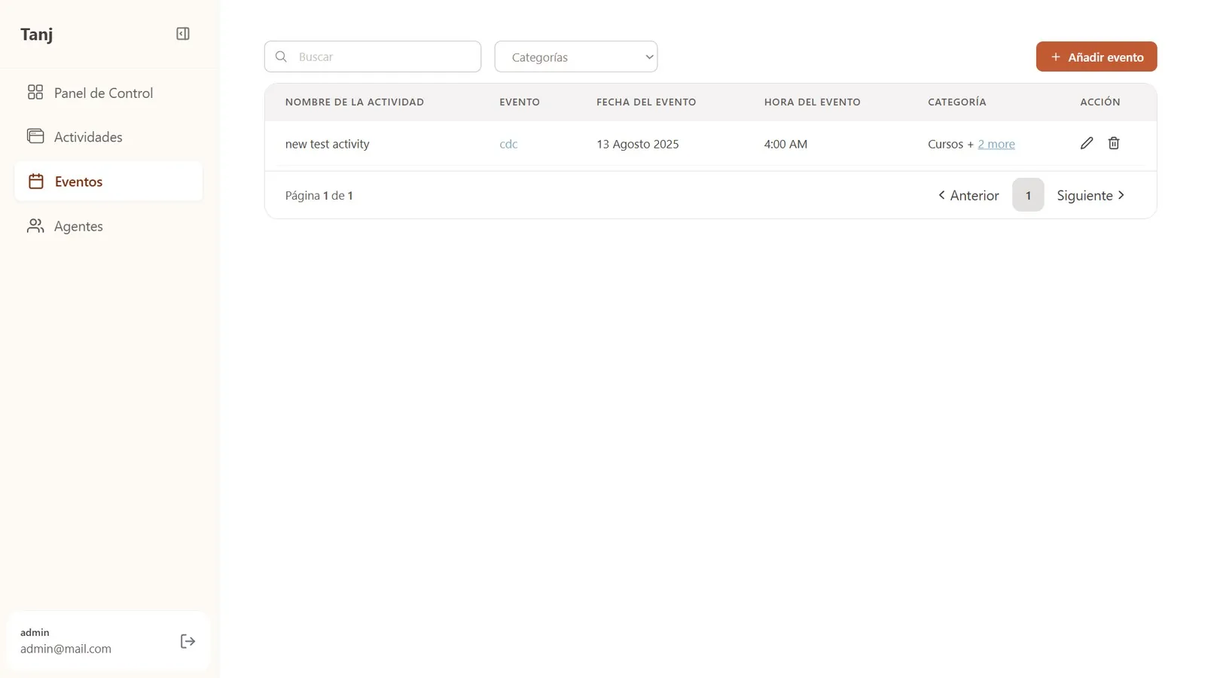Click the 13 Agosto 2025 date cell
Screen dimensions: 1205x678
coord(637,144)
